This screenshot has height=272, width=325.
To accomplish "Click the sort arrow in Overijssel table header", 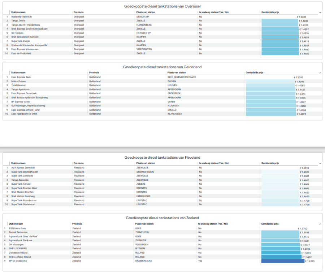I will click(320, 12).
